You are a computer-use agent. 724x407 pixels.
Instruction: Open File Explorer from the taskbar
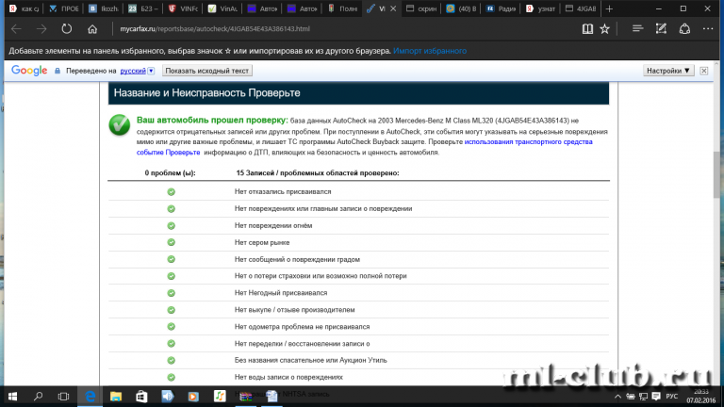115,397
